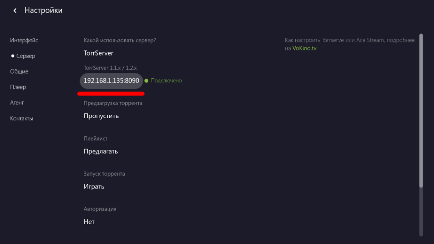
Task: Click the Подключено status label
Action: coord(166,80)
